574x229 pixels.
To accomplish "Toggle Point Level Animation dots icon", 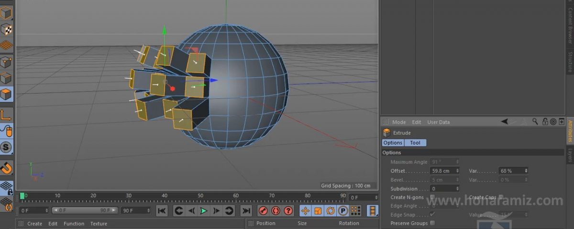I will (x=355, y=210).
